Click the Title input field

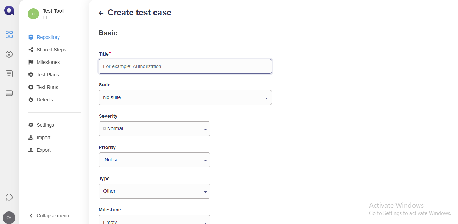click(185, 66)
